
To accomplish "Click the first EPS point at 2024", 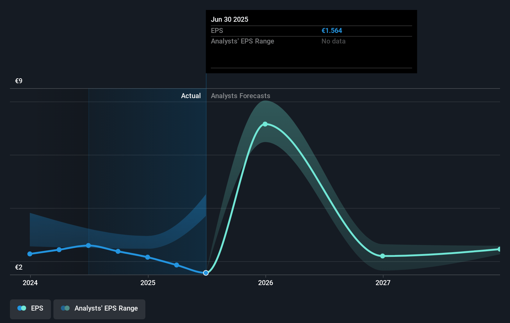I will [x=30, y=254].
